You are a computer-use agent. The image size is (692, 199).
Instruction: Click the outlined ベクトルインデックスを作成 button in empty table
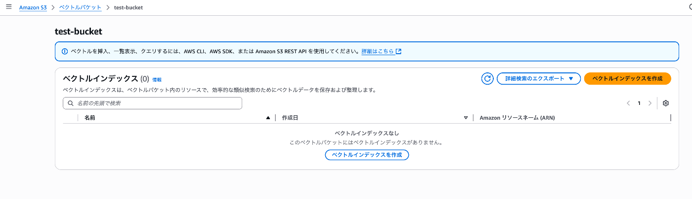367,155
